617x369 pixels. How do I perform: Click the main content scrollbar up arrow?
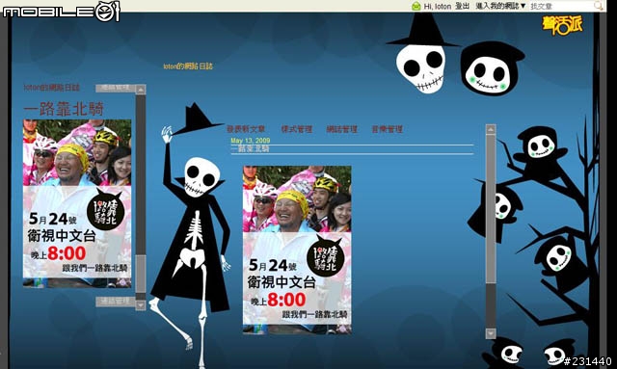click(x=491, y=129)
